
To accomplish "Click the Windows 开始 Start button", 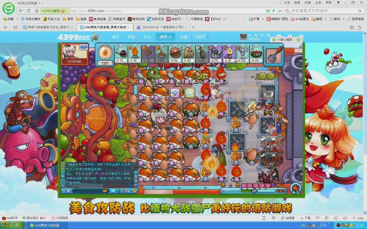I will tap(12, 225).
